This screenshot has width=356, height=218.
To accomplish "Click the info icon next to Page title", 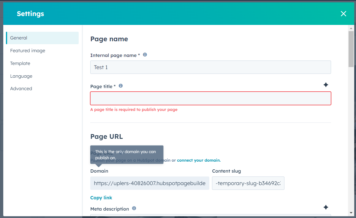I will tap(121, 86).
